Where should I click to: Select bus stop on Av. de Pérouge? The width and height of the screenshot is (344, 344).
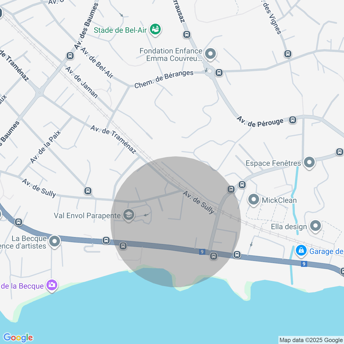(293, 120)
